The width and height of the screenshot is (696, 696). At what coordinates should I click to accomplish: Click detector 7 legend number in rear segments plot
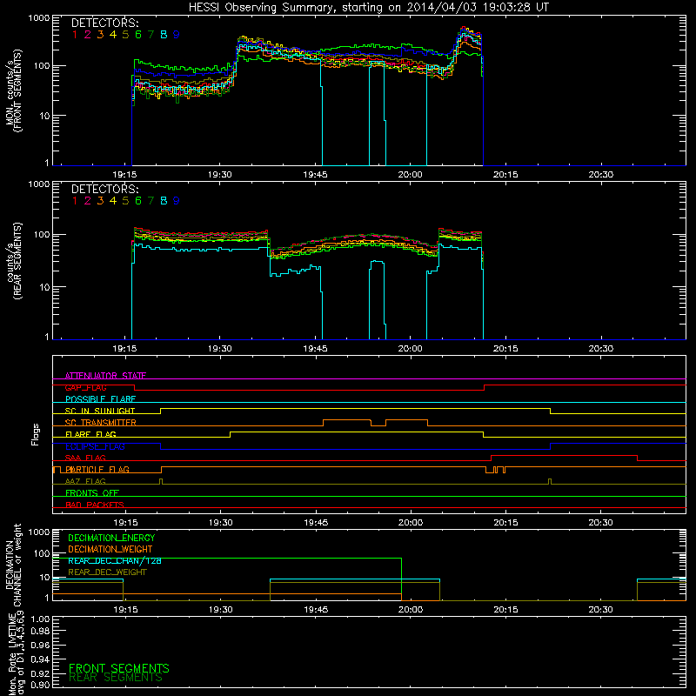[x=151, y=201]
